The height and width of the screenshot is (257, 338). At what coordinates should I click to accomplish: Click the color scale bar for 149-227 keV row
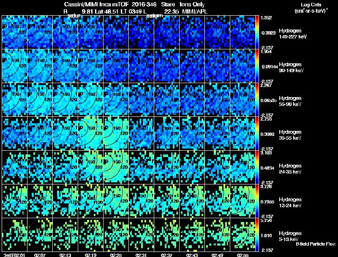point(257,32)
